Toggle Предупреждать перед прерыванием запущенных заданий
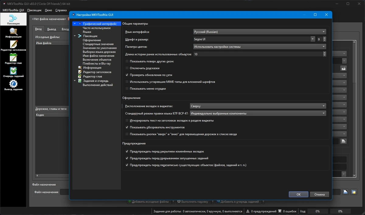 pyautogui.click(x=127, y=158)
